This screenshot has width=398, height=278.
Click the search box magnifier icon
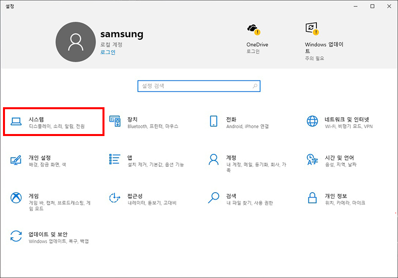(x=255, y=86)
